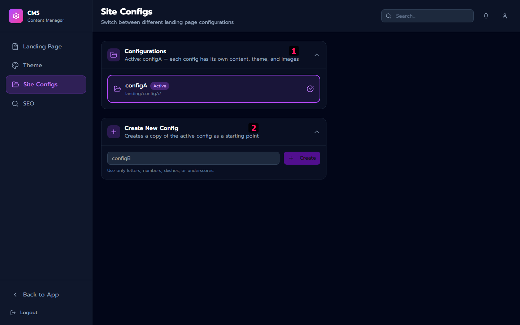520x325 pixels.
Task: Click the notification bell icon
Action: pyautogui.click(x=486, y=16)
